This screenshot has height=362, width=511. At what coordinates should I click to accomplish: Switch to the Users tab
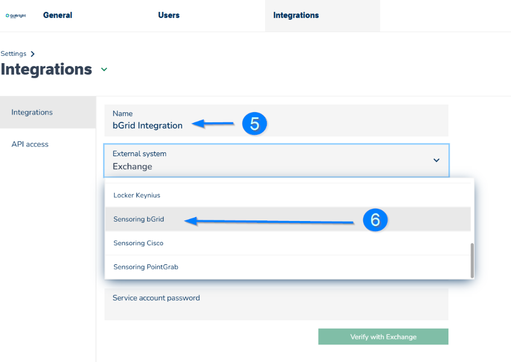pyautogui.click(x=169, y=15)
